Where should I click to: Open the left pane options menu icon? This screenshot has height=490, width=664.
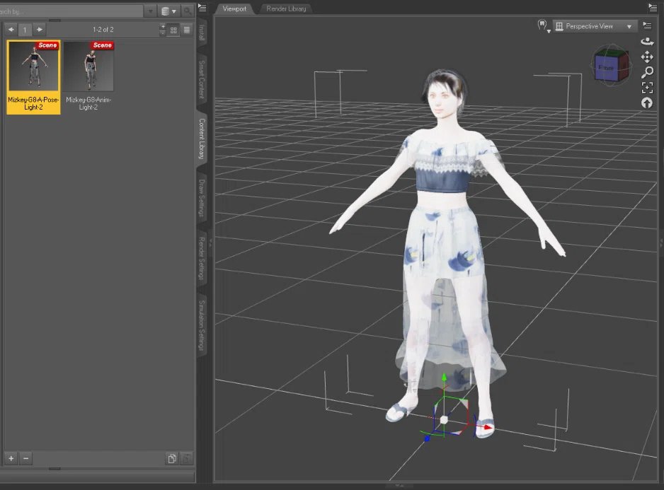(202, 8)
